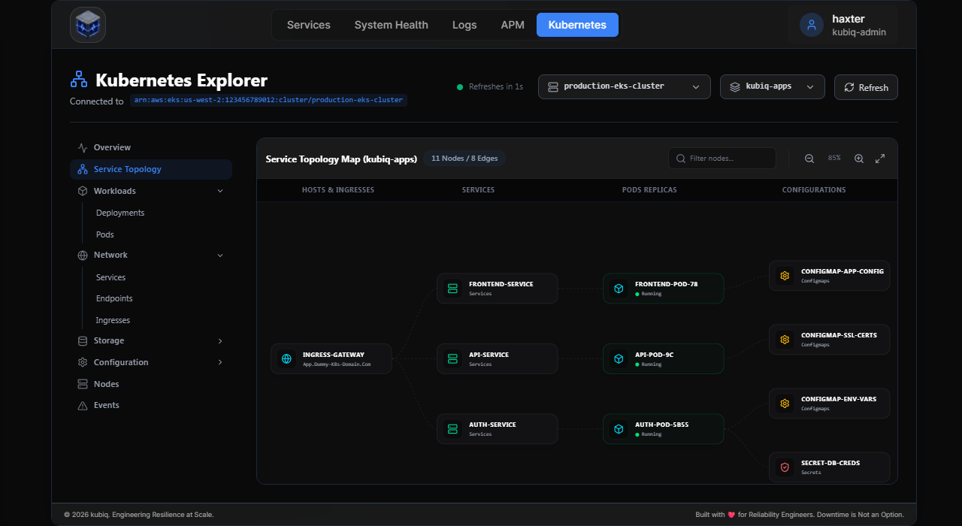962x526 pixels.
Task: Open Services under Network
Action: pos(111,277)
